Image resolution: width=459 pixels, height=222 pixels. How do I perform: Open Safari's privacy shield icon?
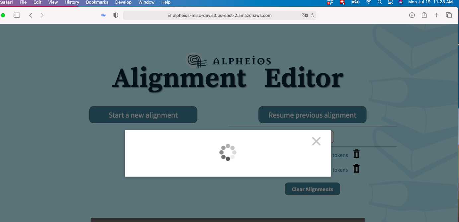pyautogui.click(x=115, y=15)
